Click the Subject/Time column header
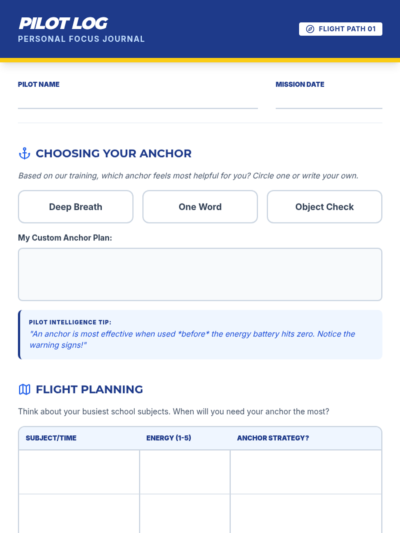The width and height of the screenshot is (400, 533). coord(51,438)
